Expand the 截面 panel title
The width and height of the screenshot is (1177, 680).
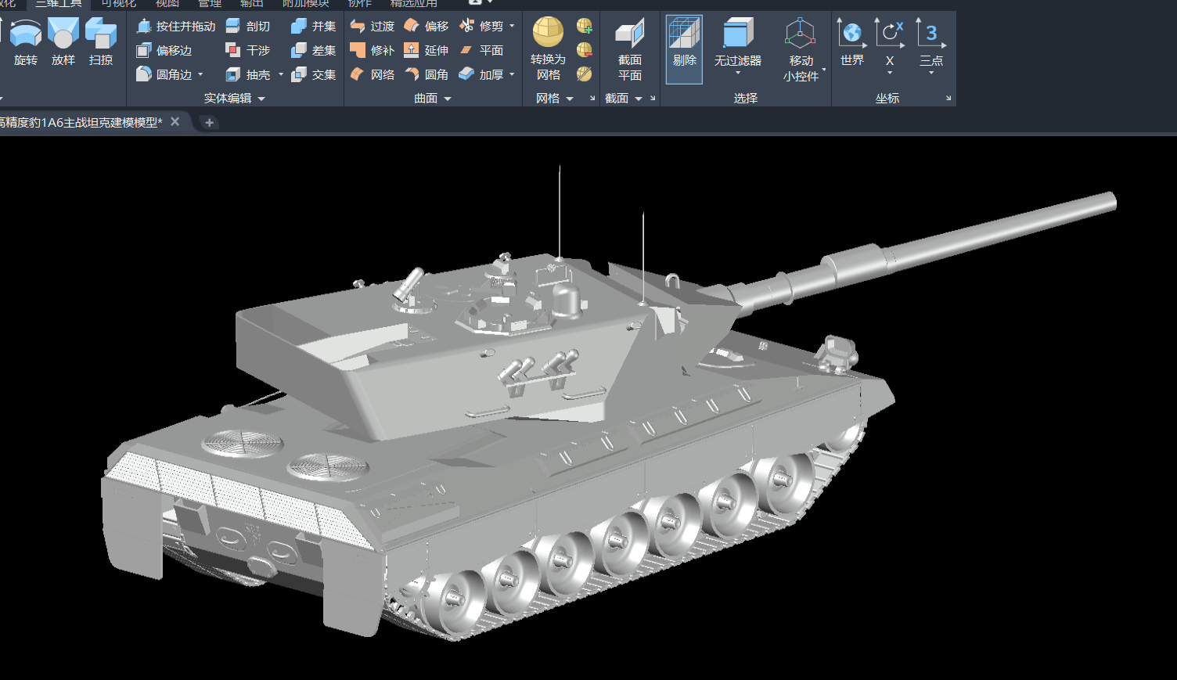pos(623,99)
